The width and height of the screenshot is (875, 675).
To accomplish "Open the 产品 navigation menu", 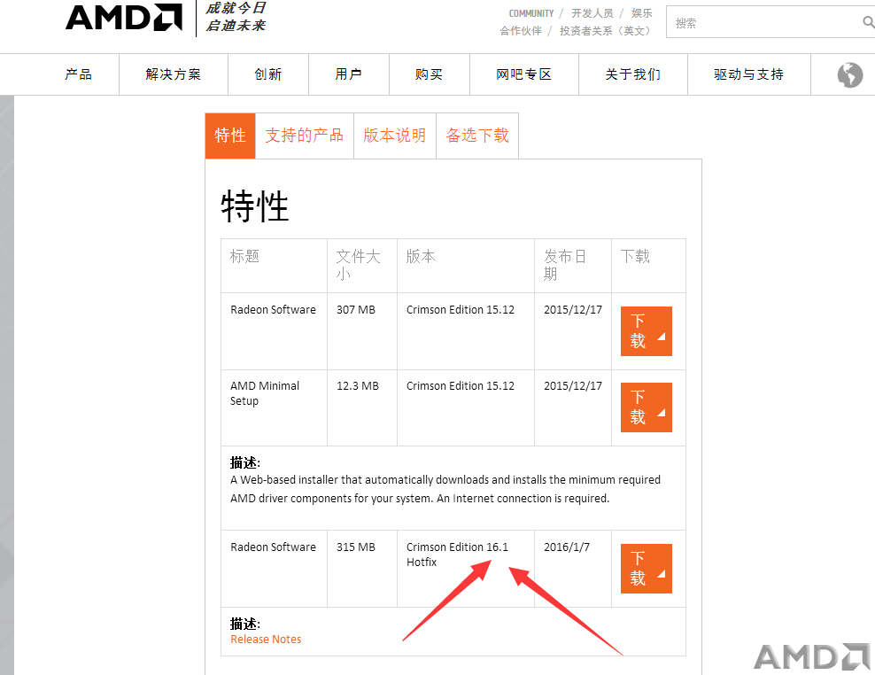I will 78,74.
